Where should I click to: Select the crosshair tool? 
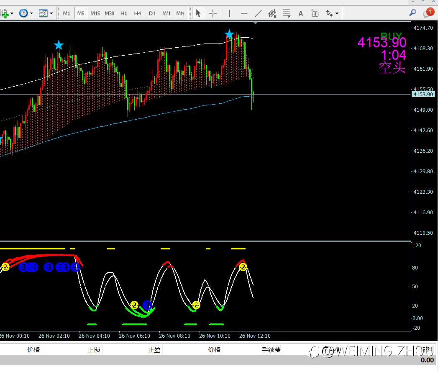[x=213, y=13]
